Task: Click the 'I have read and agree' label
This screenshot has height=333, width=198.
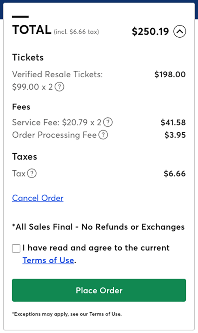Action: [96, 248]
